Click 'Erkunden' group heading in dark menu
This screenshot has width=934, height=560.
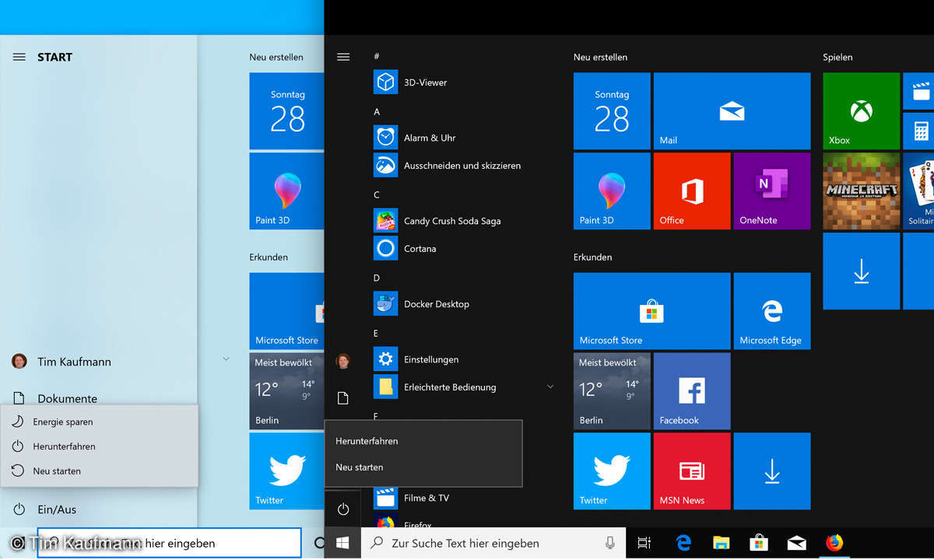coord(593,257)
